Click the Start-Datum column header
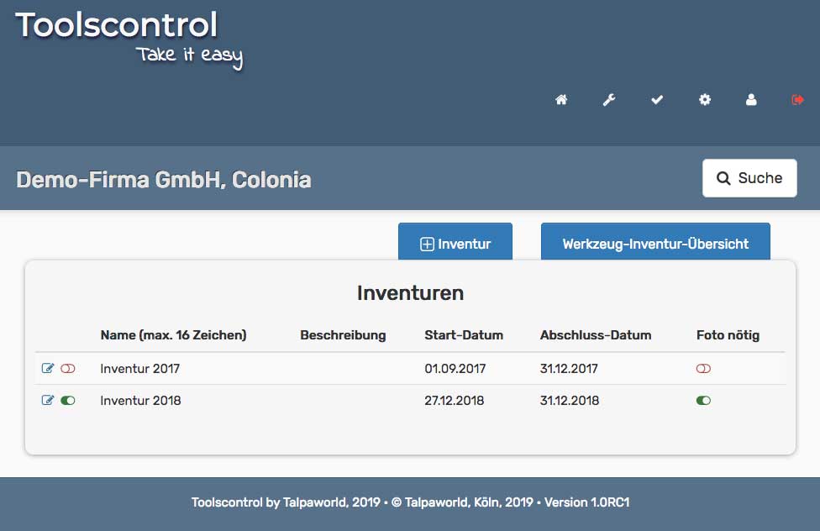The image size is (820, 531). click(x=464, y=335)
